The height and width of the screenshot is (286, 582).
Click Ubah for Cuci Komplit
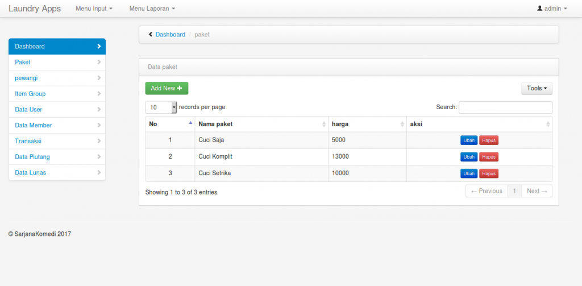click(x=469, y=157)
